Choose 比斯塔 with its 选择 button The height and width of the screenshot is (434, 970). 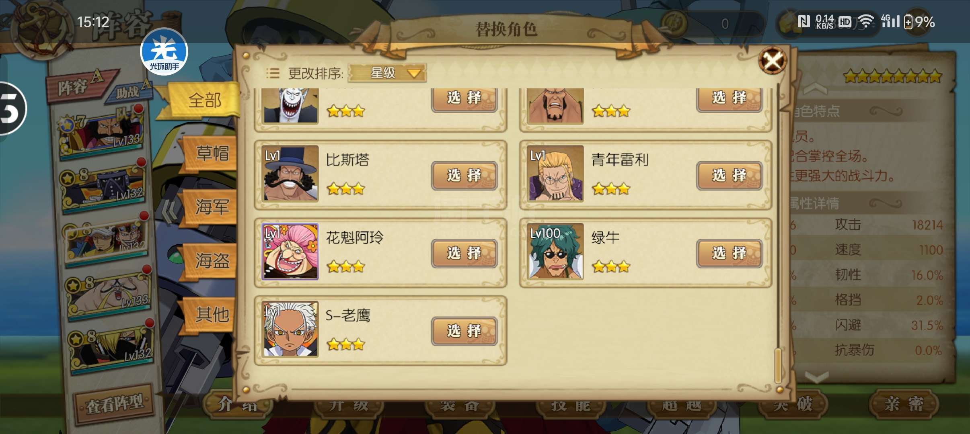(464, 176)
